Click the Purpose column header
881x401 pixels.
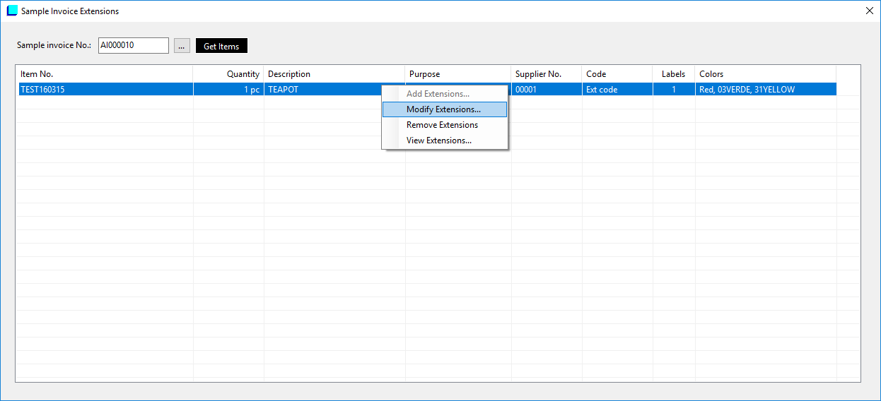[x=458, y=74]
